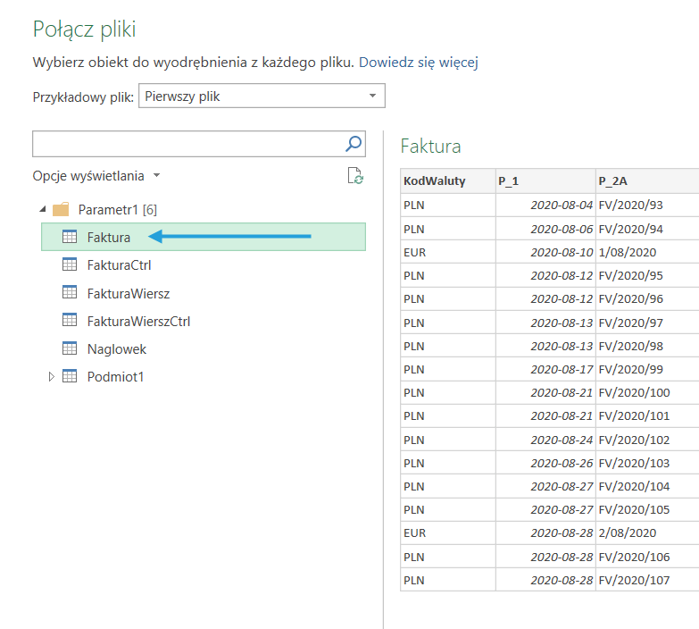Click the FakturaWierszCtrl table icon
The height and width of the screenshot is (629, 699).
point(70,320)
